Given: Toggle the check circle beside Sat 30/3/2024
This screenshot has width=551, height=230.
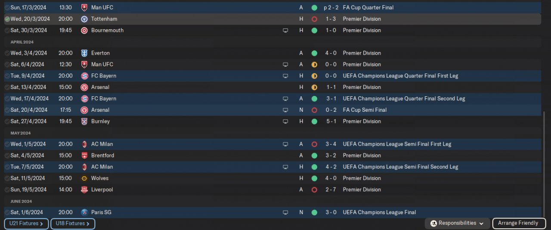Looking at the screenshot, I should 7,31.
